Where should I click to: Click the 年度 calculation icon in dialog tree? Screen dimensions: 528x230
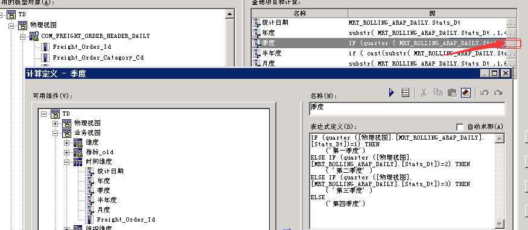89,181
